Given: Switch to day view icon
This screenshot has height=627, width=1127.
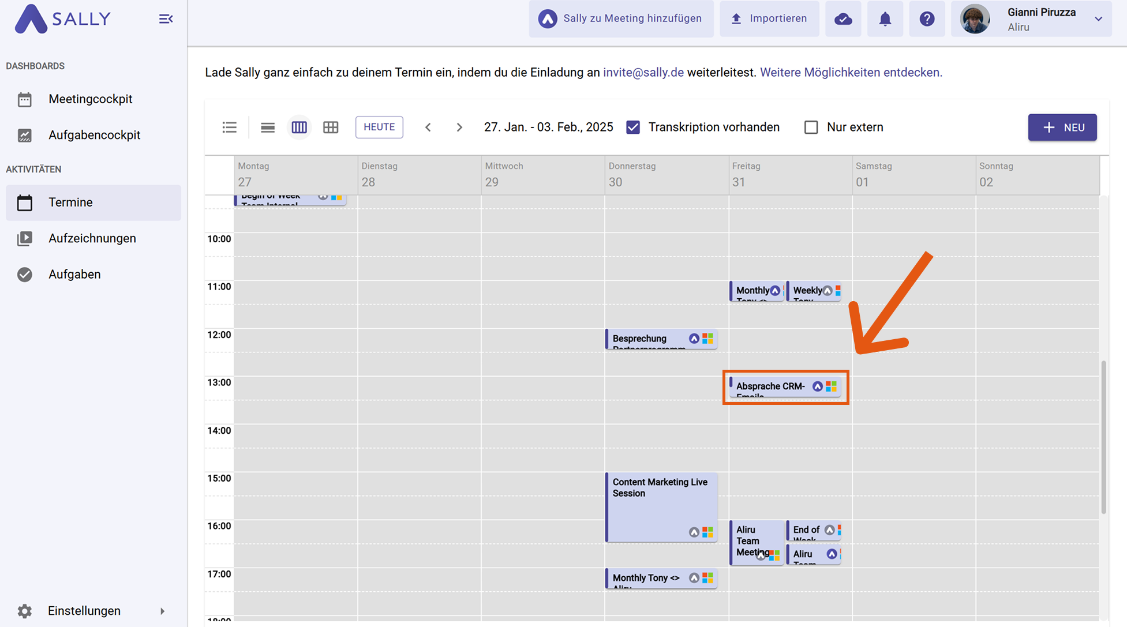Looking at the screenshot, I should pos(268,127).
